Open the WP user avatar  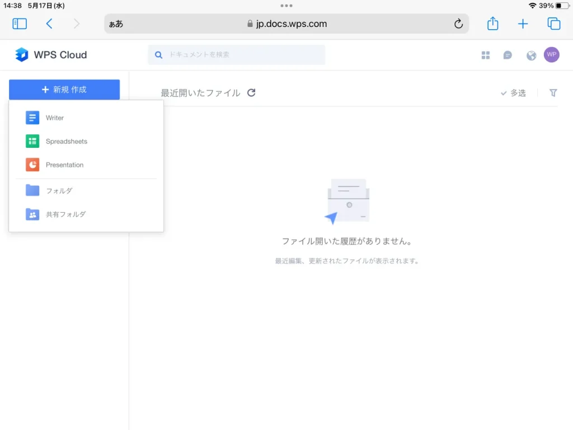(x=551, y=54)
